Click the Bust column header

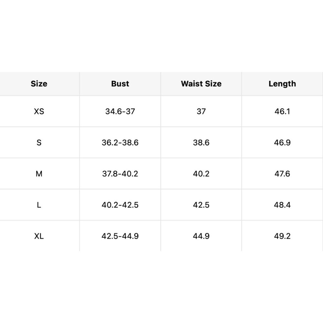click(x=120, y=84)
